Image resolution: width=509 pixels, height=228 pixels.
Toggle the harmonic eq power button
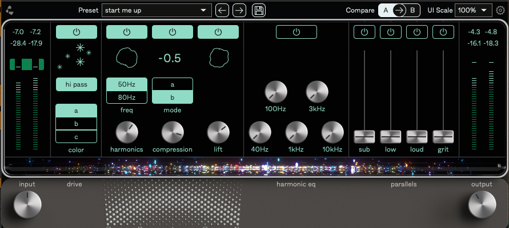click(296, 32)
